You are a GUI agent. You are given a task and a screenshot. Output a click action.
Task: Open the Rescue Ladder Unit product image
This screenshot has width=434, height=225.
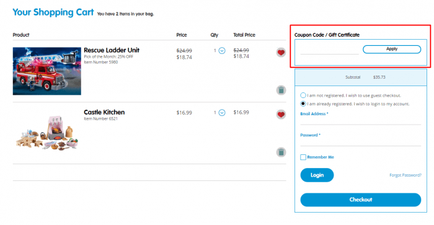(x=46, y=71)
